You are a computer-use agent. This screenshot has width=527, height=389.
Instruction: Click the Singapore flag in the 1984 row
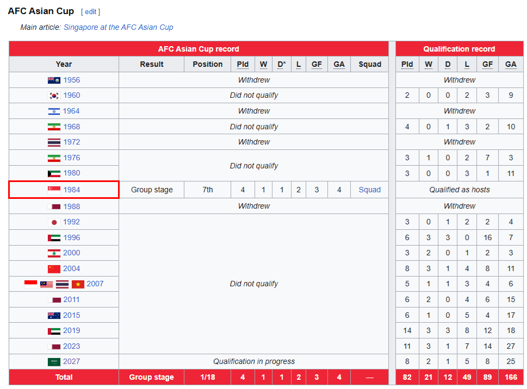[54, 190]
